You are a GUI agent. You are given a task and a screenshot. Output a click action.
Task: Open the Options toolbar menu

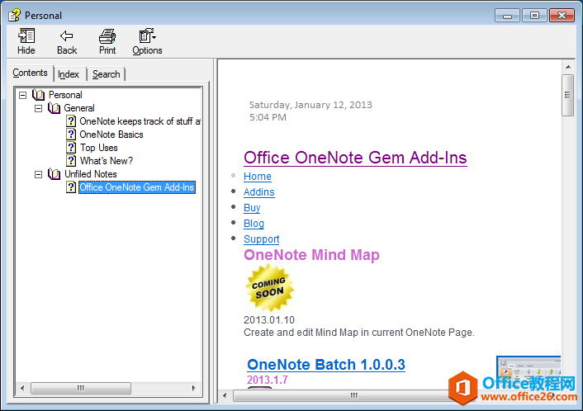[x=147, y=36]
